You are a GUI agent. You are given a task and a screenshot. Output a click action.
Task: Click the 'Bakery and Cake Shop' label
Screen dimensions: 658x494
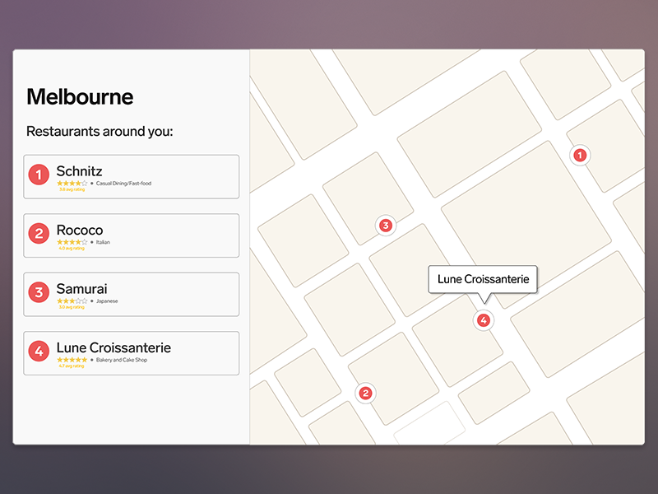[x=122, y=360]
